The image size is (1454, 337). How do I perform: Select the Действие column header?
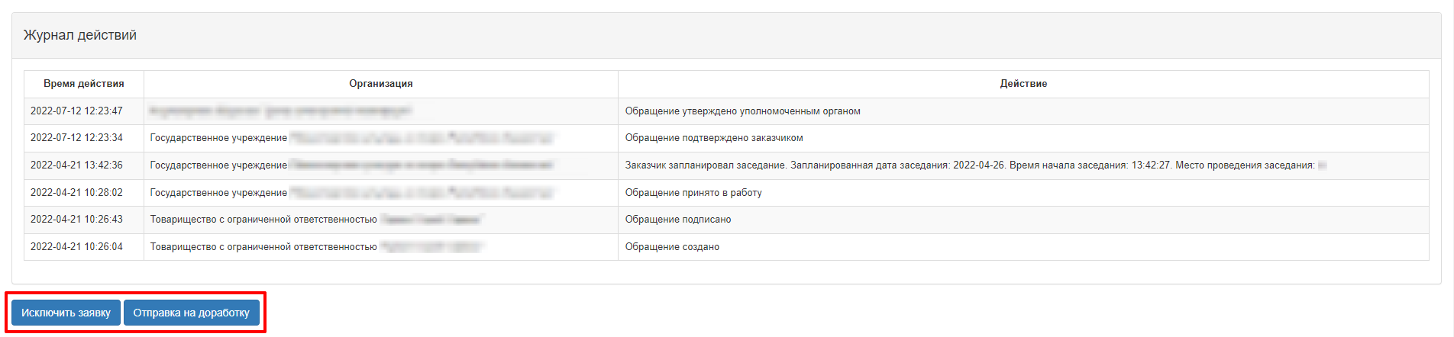(x=1023, y=84)
